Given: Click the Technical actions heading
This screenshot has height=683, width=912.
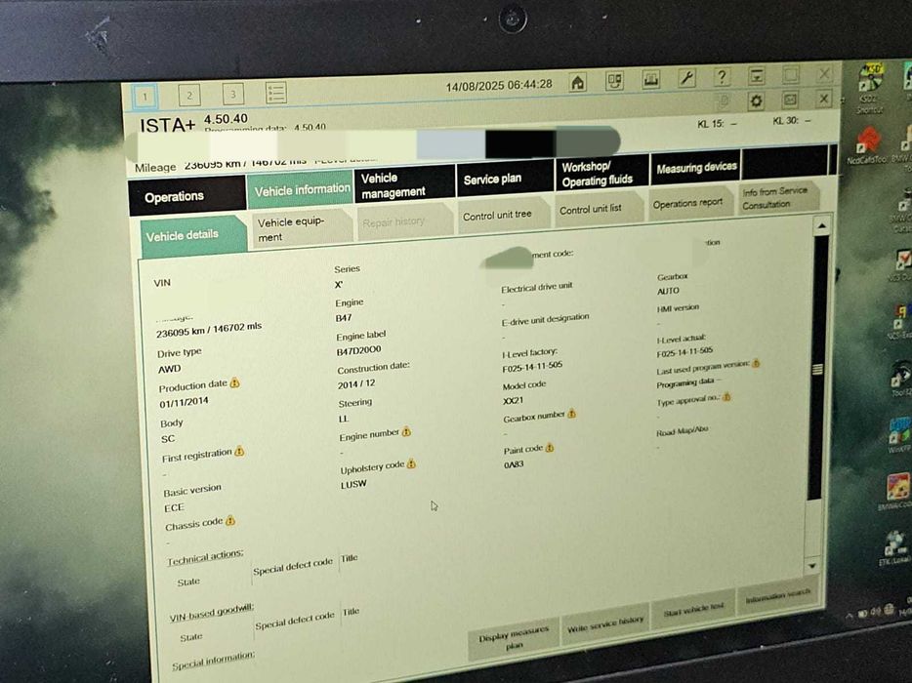Looking at the screenshot, I should (205, 556).
